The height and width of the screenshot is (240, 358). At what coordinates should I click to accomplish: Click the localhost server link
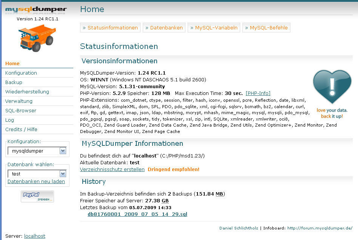pyautogui.click(x=34, y=236)
